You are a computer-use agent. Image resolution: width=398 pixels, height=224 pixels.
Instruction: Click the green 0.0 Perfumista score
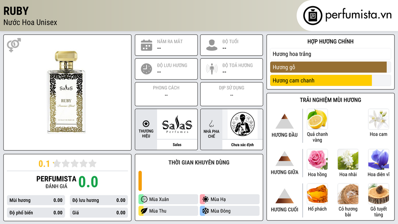coord(88,182)
